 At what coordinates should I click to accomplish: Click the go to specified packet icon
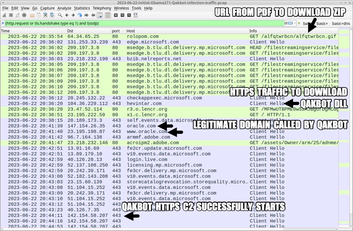80,15
